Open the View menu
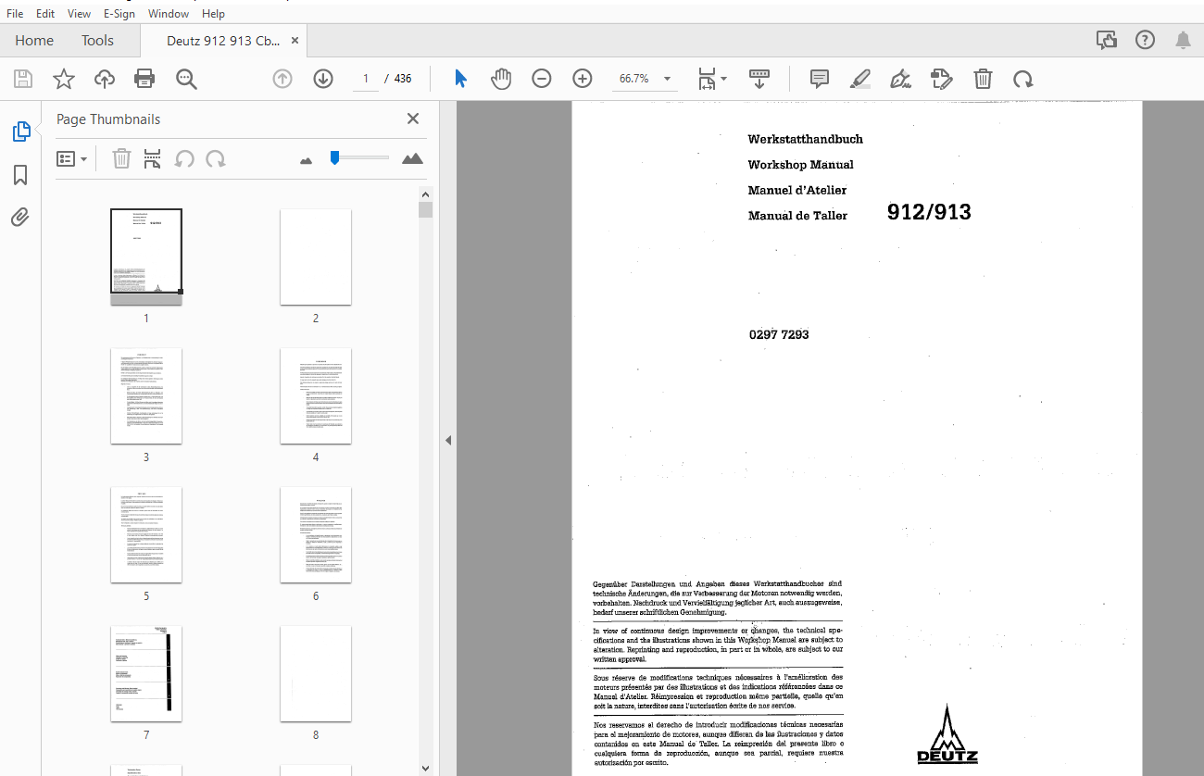Image resolution: width=1204 pixels, height=776 pixels. 80,14
